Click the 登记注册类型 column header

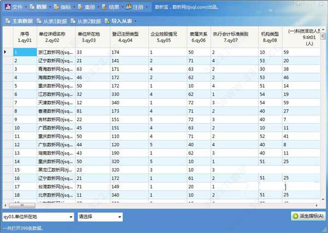pos(125,37)
